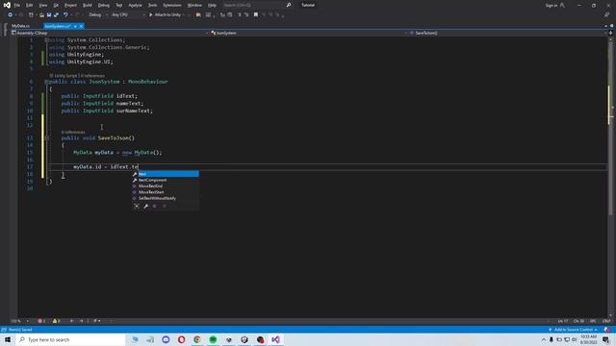Open Unity Hub from the taskbar
616x346 pixels.
click(x=244, y=339)
